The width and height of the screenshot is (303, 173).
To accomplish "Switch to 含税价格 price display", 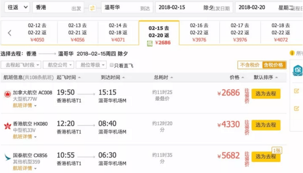I will pos(273,65).
